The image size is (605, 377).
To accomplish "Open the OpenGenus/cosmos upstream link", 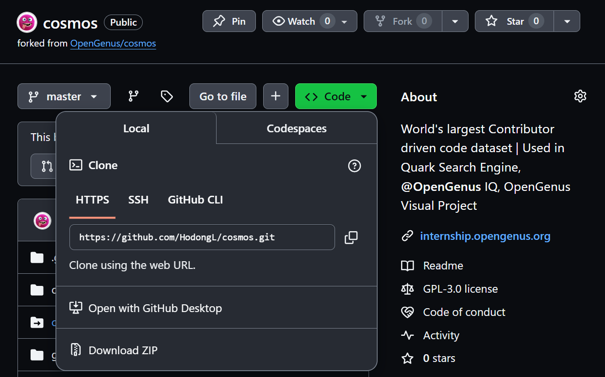I will point(113,44).
